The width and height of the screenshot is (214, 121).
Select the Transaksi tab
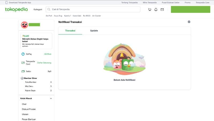[x=70, y=31]
